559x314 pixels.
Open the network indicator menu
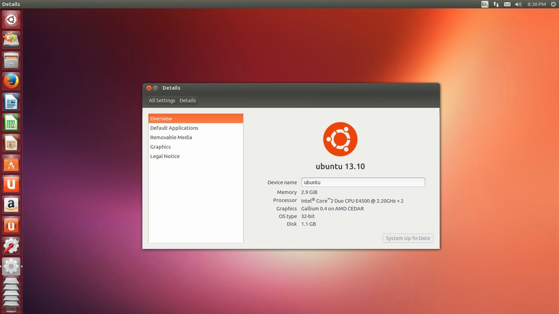(x=496, y=4)
